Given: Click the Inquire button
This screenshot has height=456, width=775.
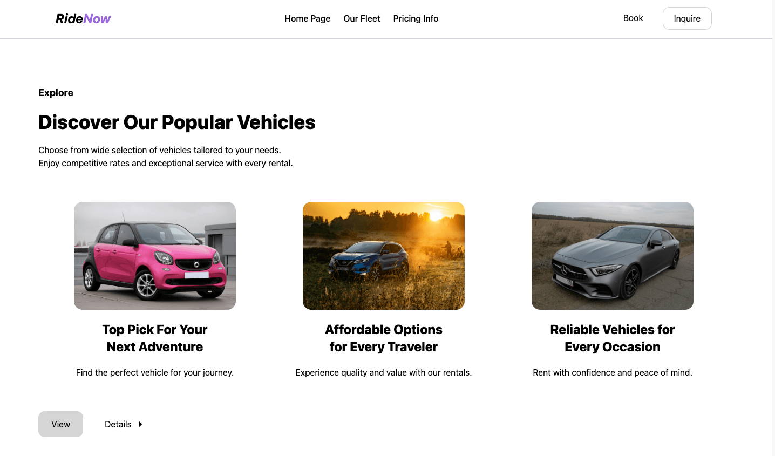Looking at the screenshot, I should pos(687,18).
